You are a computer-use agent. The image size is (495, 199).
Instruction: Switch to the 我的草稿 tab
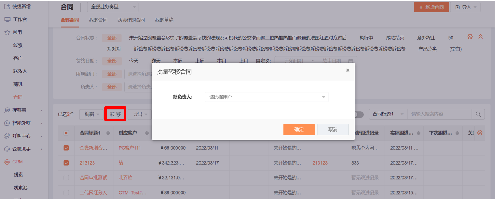[164, 20]
